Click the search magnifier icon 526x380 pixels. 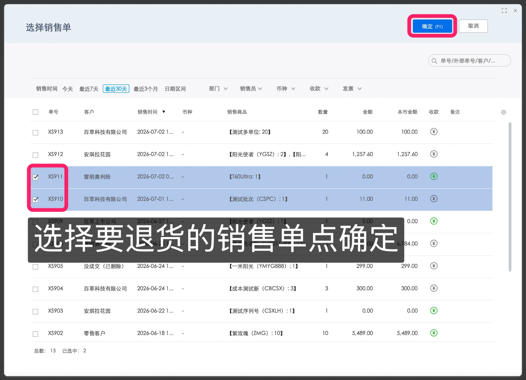[434, 61]
